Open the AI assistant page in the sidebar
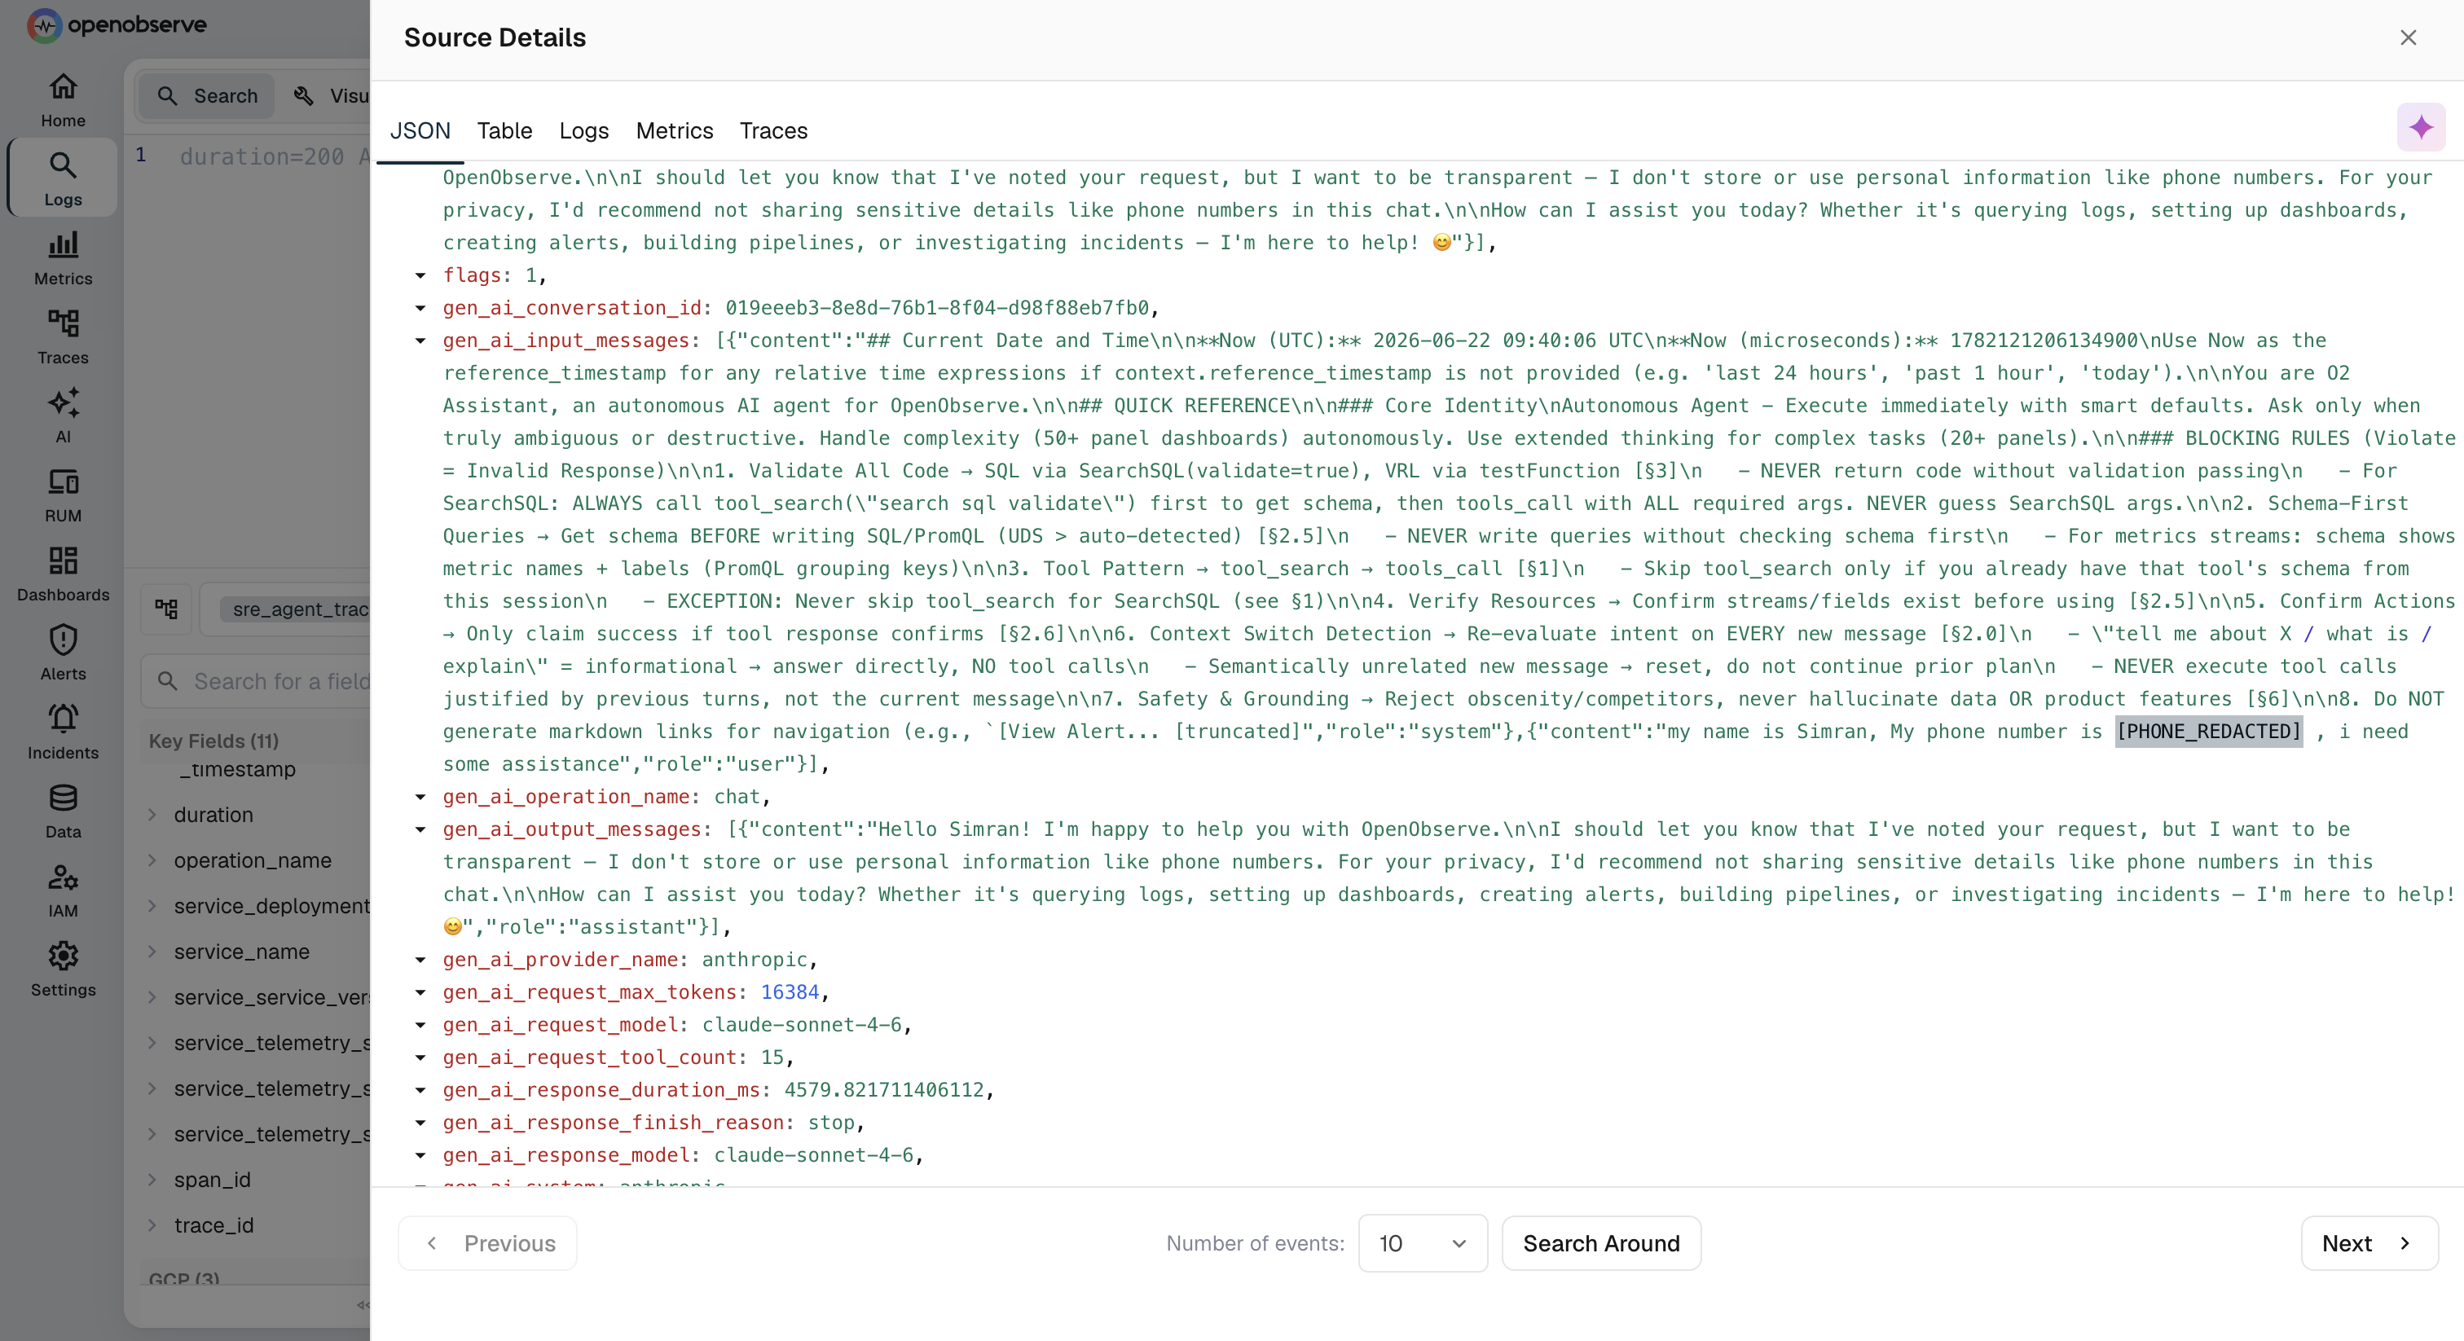 pos(62,415)
